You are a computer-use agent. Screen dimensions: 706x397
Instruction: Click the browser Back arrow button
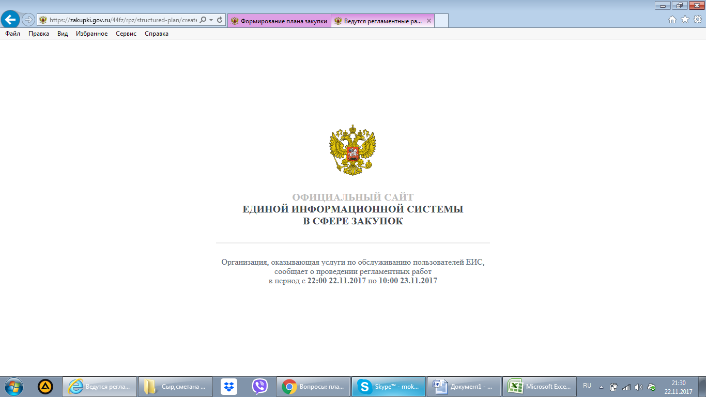[x=10, y=20]
